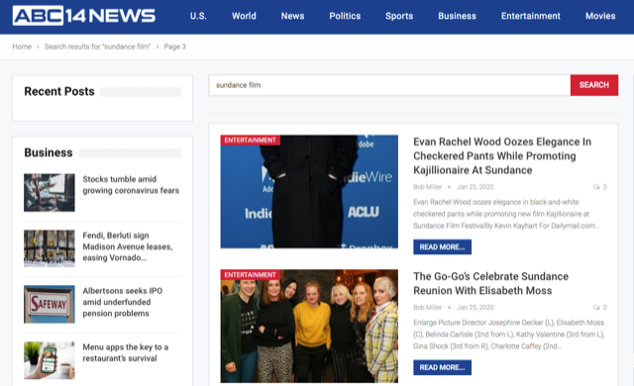Open the Fendi, Berluti article thumbnail
The height and width of the screenshot is (386, 634).
click(x=50, y=248)
